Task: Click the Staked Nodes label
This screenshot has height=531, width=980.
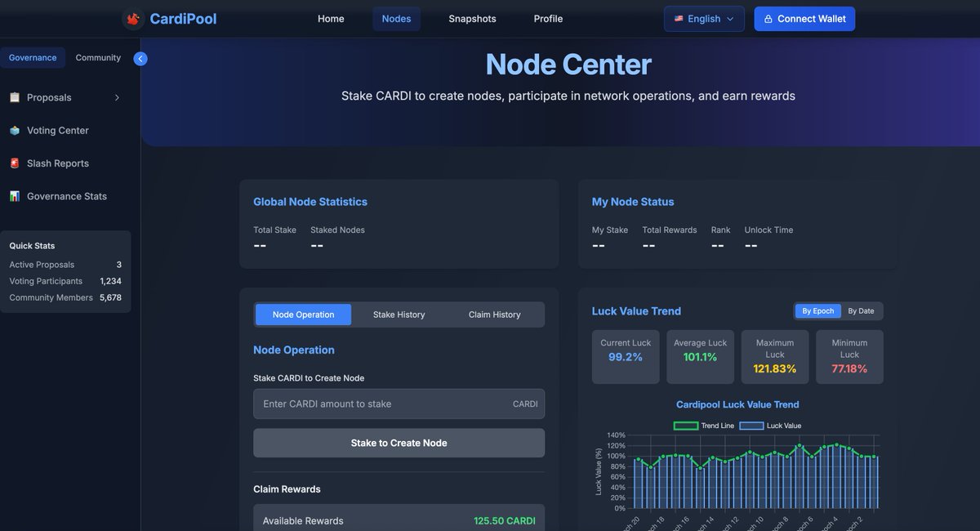Action: (x=337, y=230)
